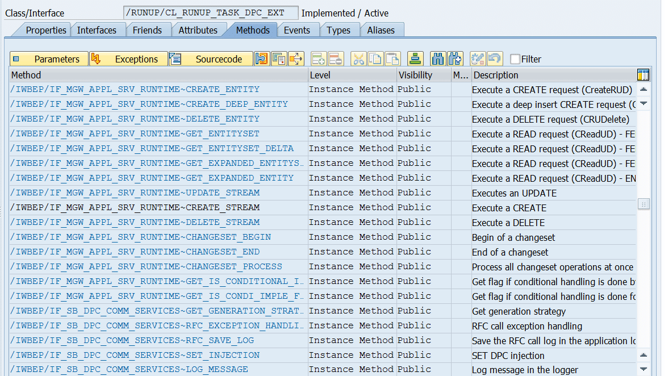Click the Delete row icon
The image size is (668, 376).
(x=335, y=59)
